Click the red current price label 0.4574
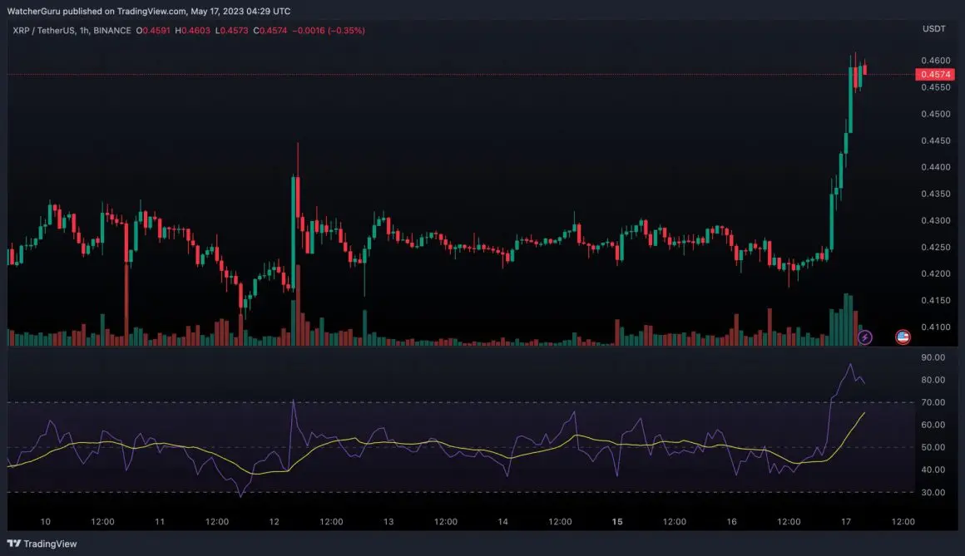965x556 pixels. [x=937, y=74]
